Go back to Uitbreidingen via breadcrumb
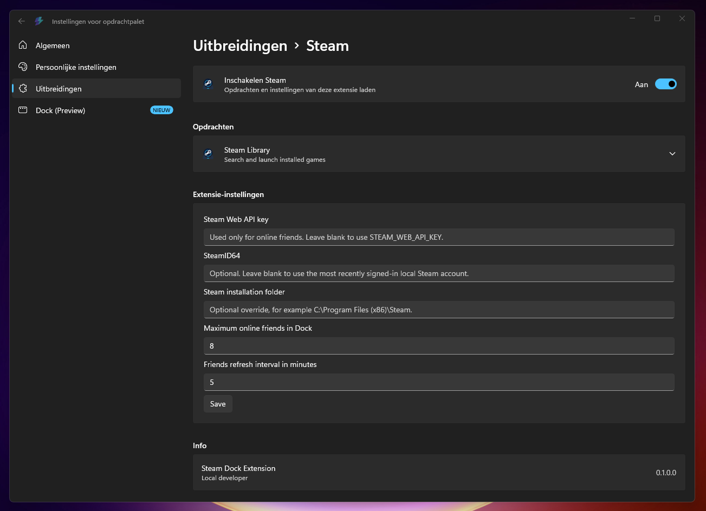This screenshot has height=511, width=706. [240, 46]
